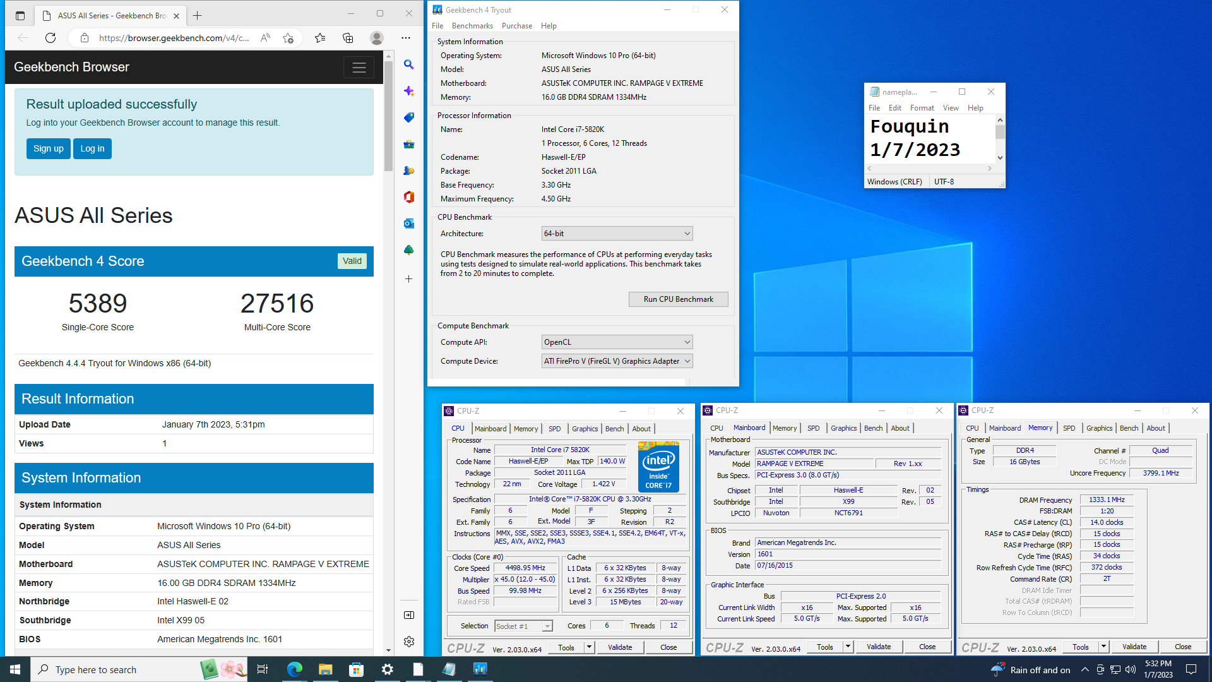Open the Edge sidebar search icon

click(409, 64)
